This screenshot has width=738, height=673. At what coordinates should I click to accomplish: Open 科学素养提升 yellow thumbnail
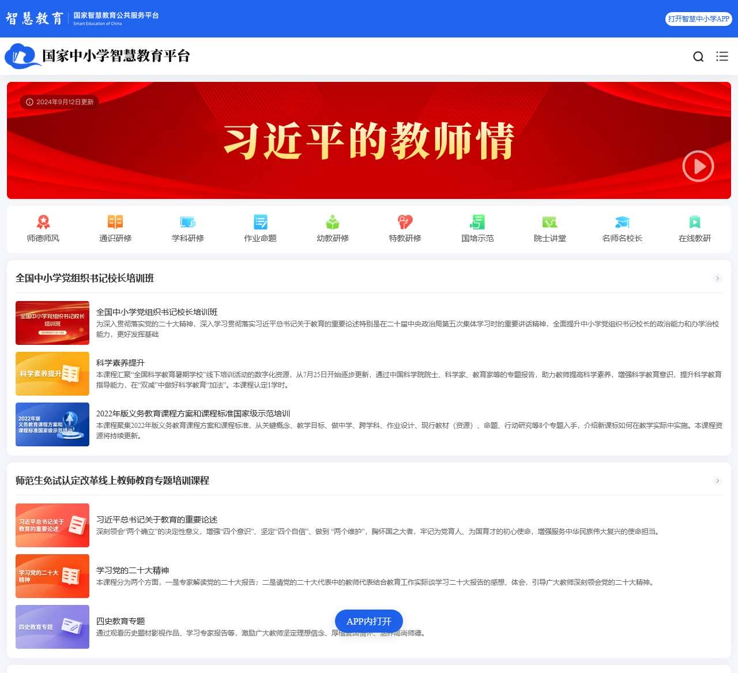pyautogui.click(x=52, y=374)
